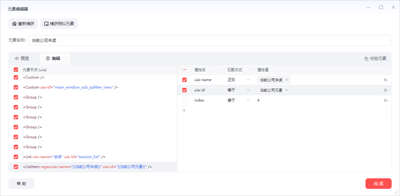
Task: Open match mode dropdown for uia-id
Action: coord(239,90)
